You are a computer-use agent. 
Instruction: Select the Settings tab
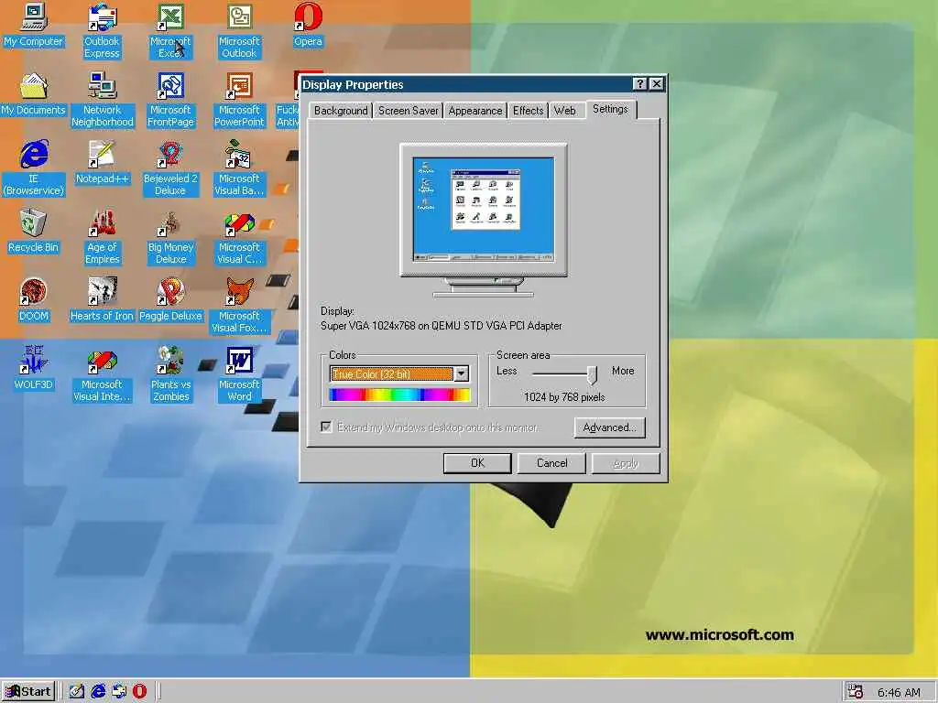coord(610,109)
